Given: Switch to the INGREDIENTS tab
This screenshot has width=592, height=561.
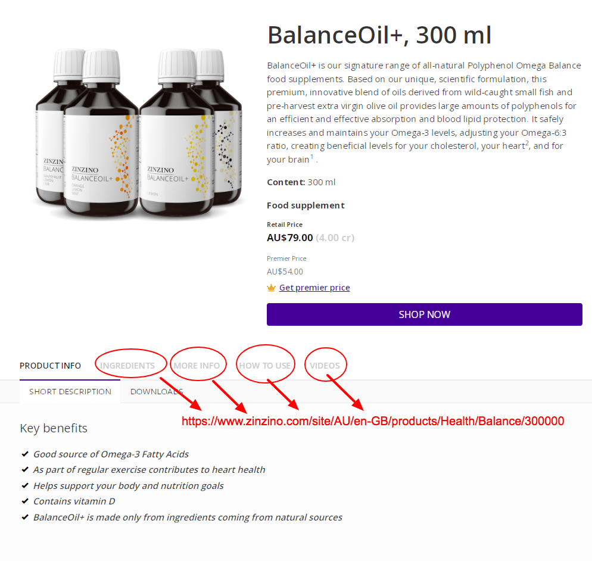Looking at the screenshot, I should tap(127, 366).
